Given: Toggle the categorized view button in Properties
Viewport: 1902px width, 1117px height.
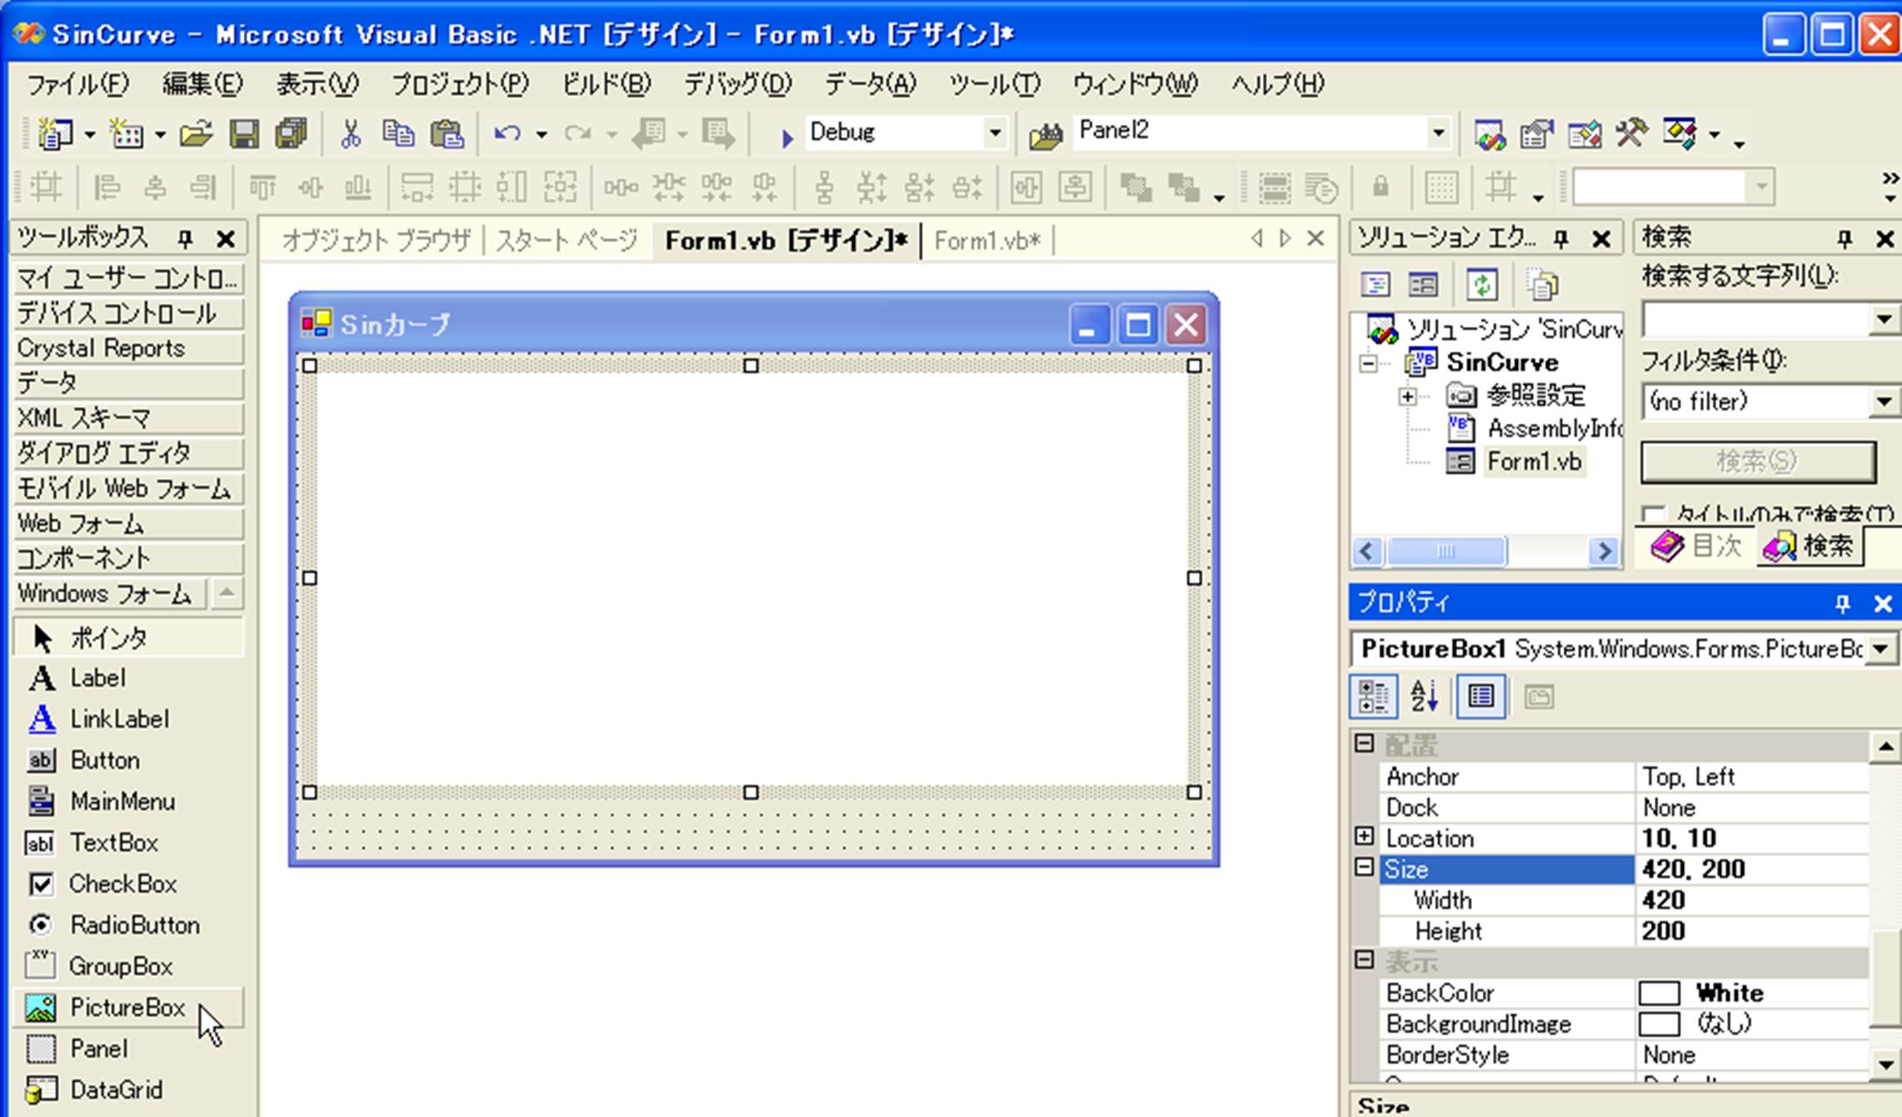Looking at the screenshot, I should click(x=1373, y=696).
